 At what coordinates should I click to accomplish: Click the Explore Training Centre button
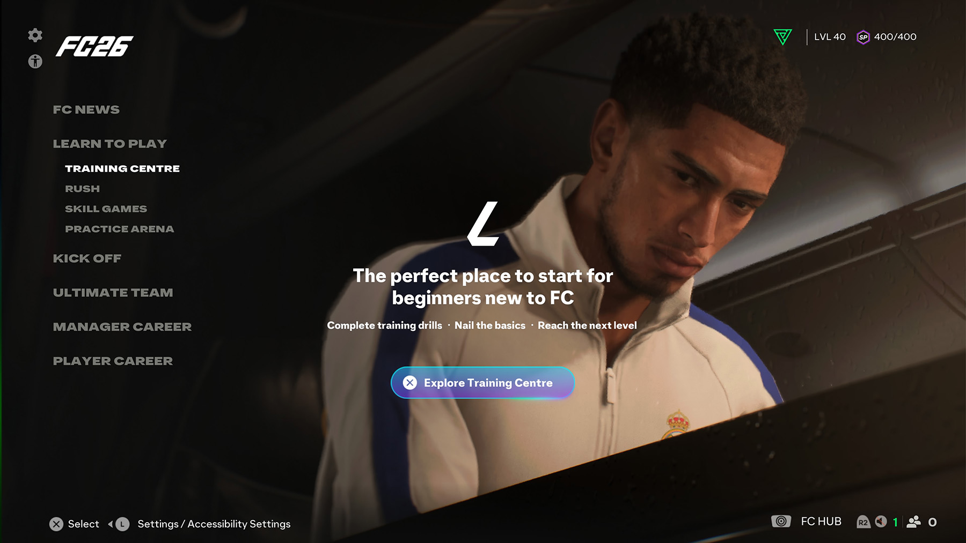pyautogui.click(x=482, y=383)
